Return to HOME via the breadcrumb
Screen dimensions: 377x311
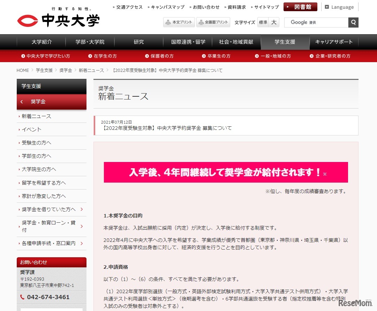point(22,70)
